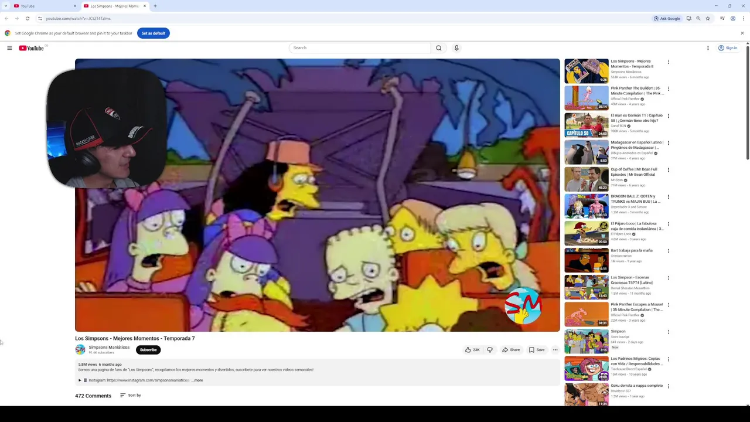The image size is (750, 422).
Task: Open the Simpsons Maníaticos channel avatar
Action: pos(80,350)
